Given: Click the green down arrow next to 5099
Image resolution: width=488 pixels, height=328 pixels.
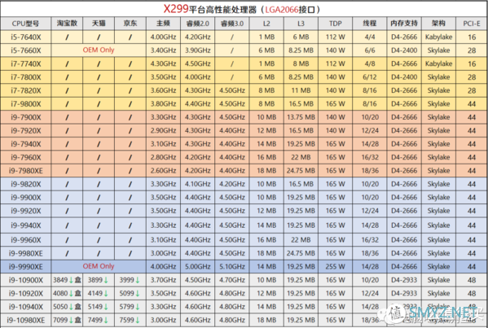Looking at the screenshot, I should pyautogui.click(x=138, y=294).
